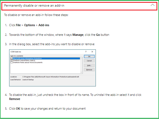Click the add-ins list scrollbar up arrow

point(81,59)
